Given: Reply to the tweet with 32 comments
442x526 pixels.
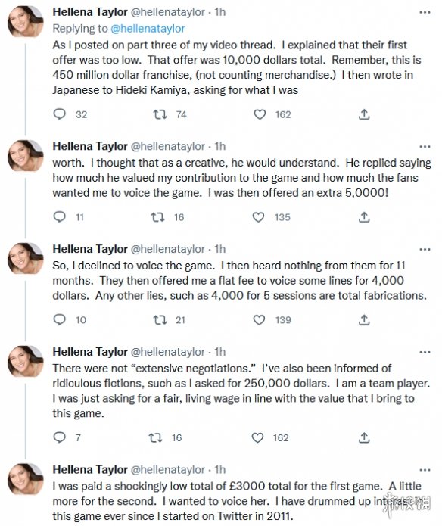Looking at the screenshot, I should [x=60, y=114].
